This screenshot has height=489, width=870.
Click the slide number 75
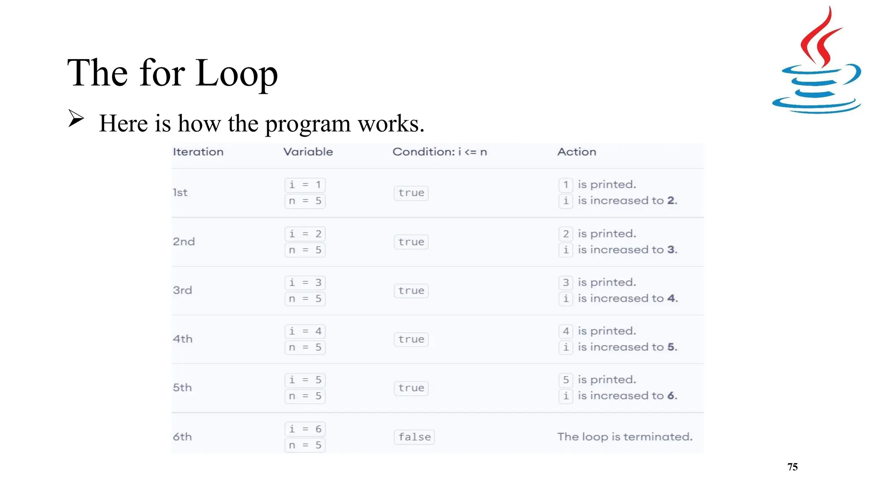(792, 467)
